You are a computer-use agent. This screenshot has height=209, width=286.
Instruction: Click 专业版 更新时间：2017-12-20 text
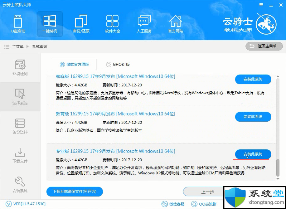(122, 160)
